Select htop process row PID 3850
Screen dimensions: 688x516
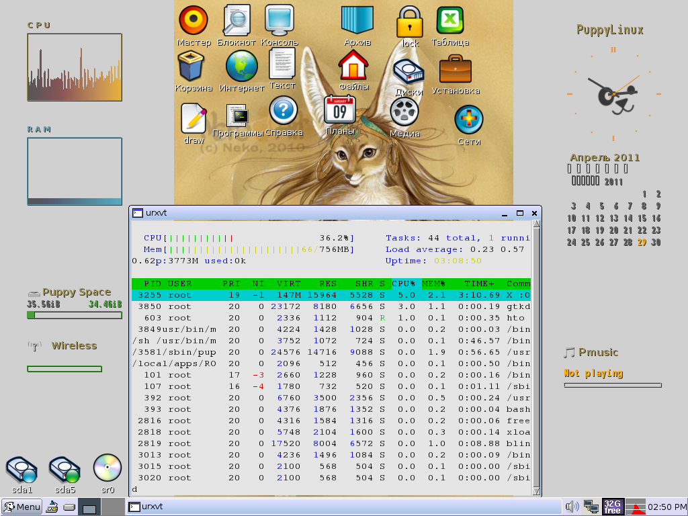coord(331,306)
